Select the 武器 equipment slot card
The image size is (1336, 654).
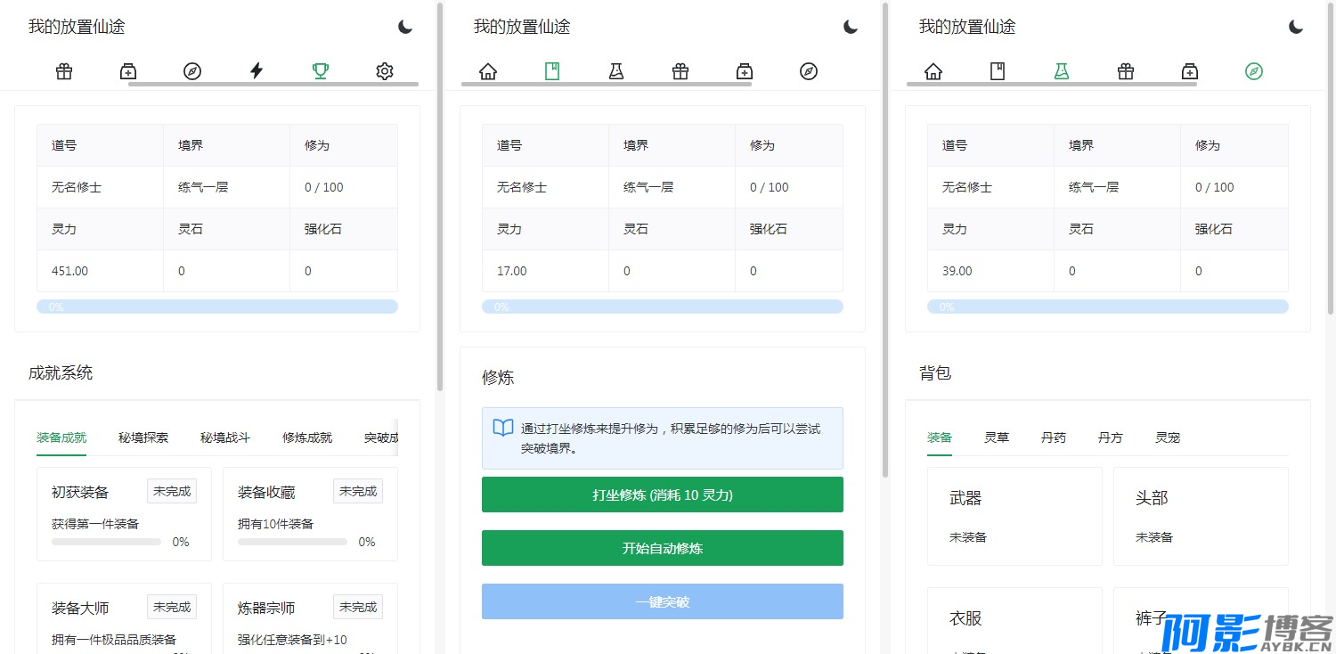(1014, 516)
